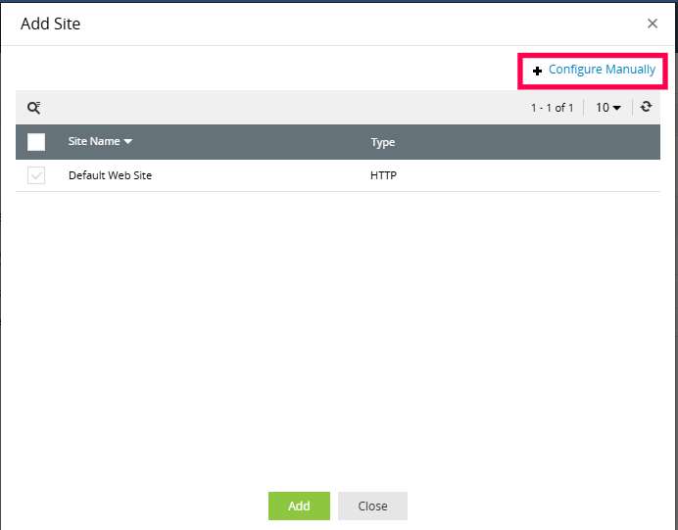Viewport: 678px width, 530px height.
Task: Click the Add Site dialog title
Action: tap(50, 24)
